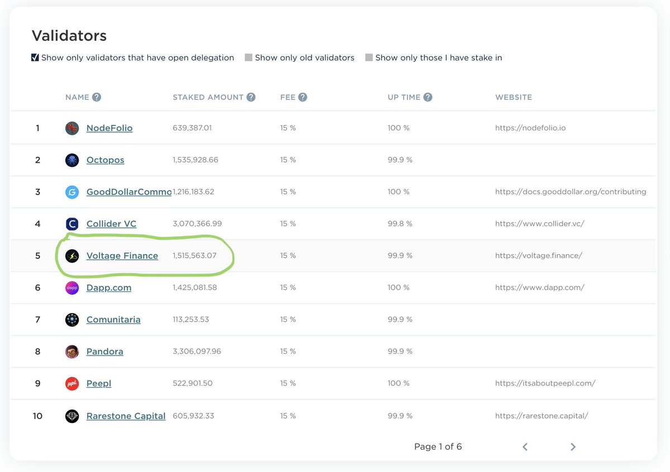Click the https://www.dapp.com/ website text

[540, 288]
